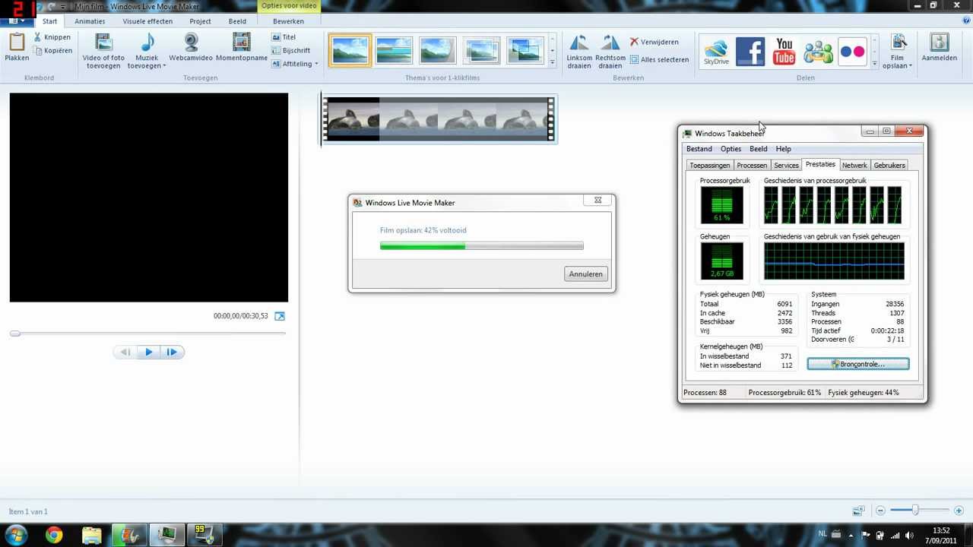Open Google Chrome from taskbar
This screenshot has height=547, width=973.
pos(54,535)
